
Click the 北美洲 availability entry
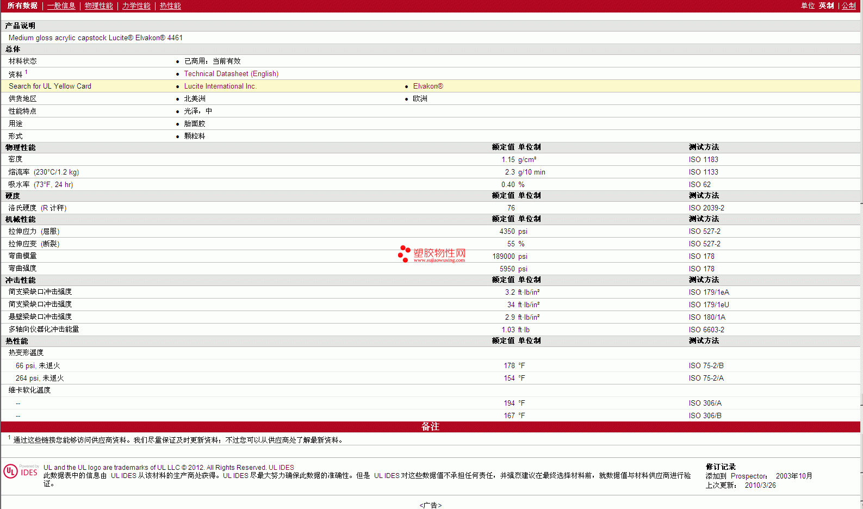point(195,99)
